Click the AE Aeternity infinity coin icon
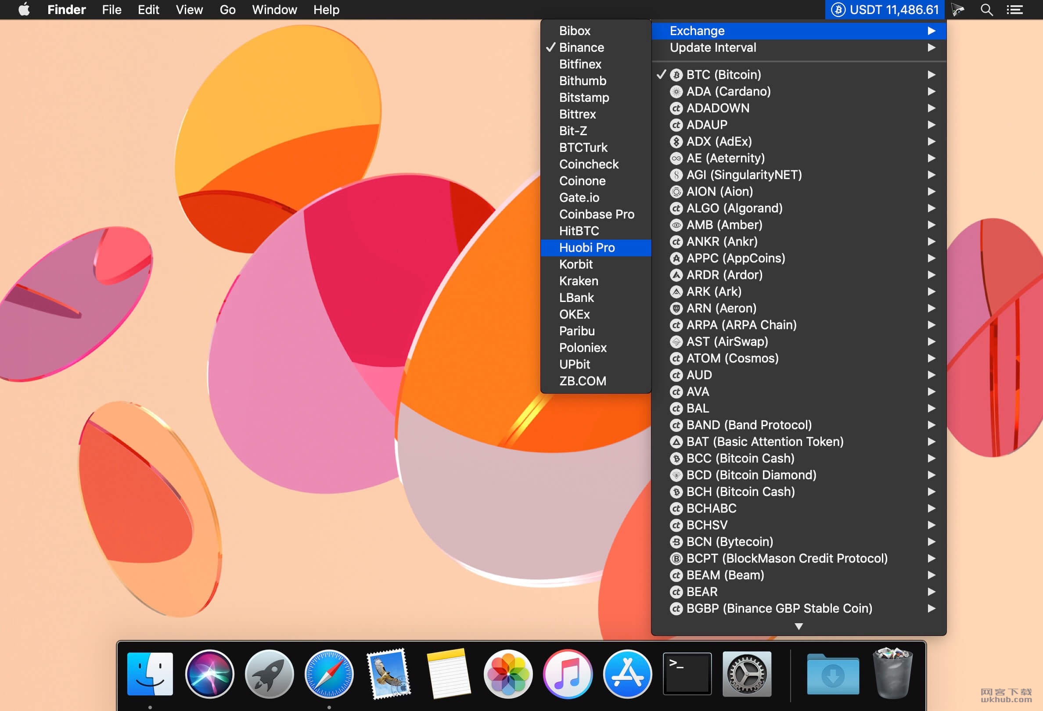This screenshot has width=1043, height=711. coord(676,158)
